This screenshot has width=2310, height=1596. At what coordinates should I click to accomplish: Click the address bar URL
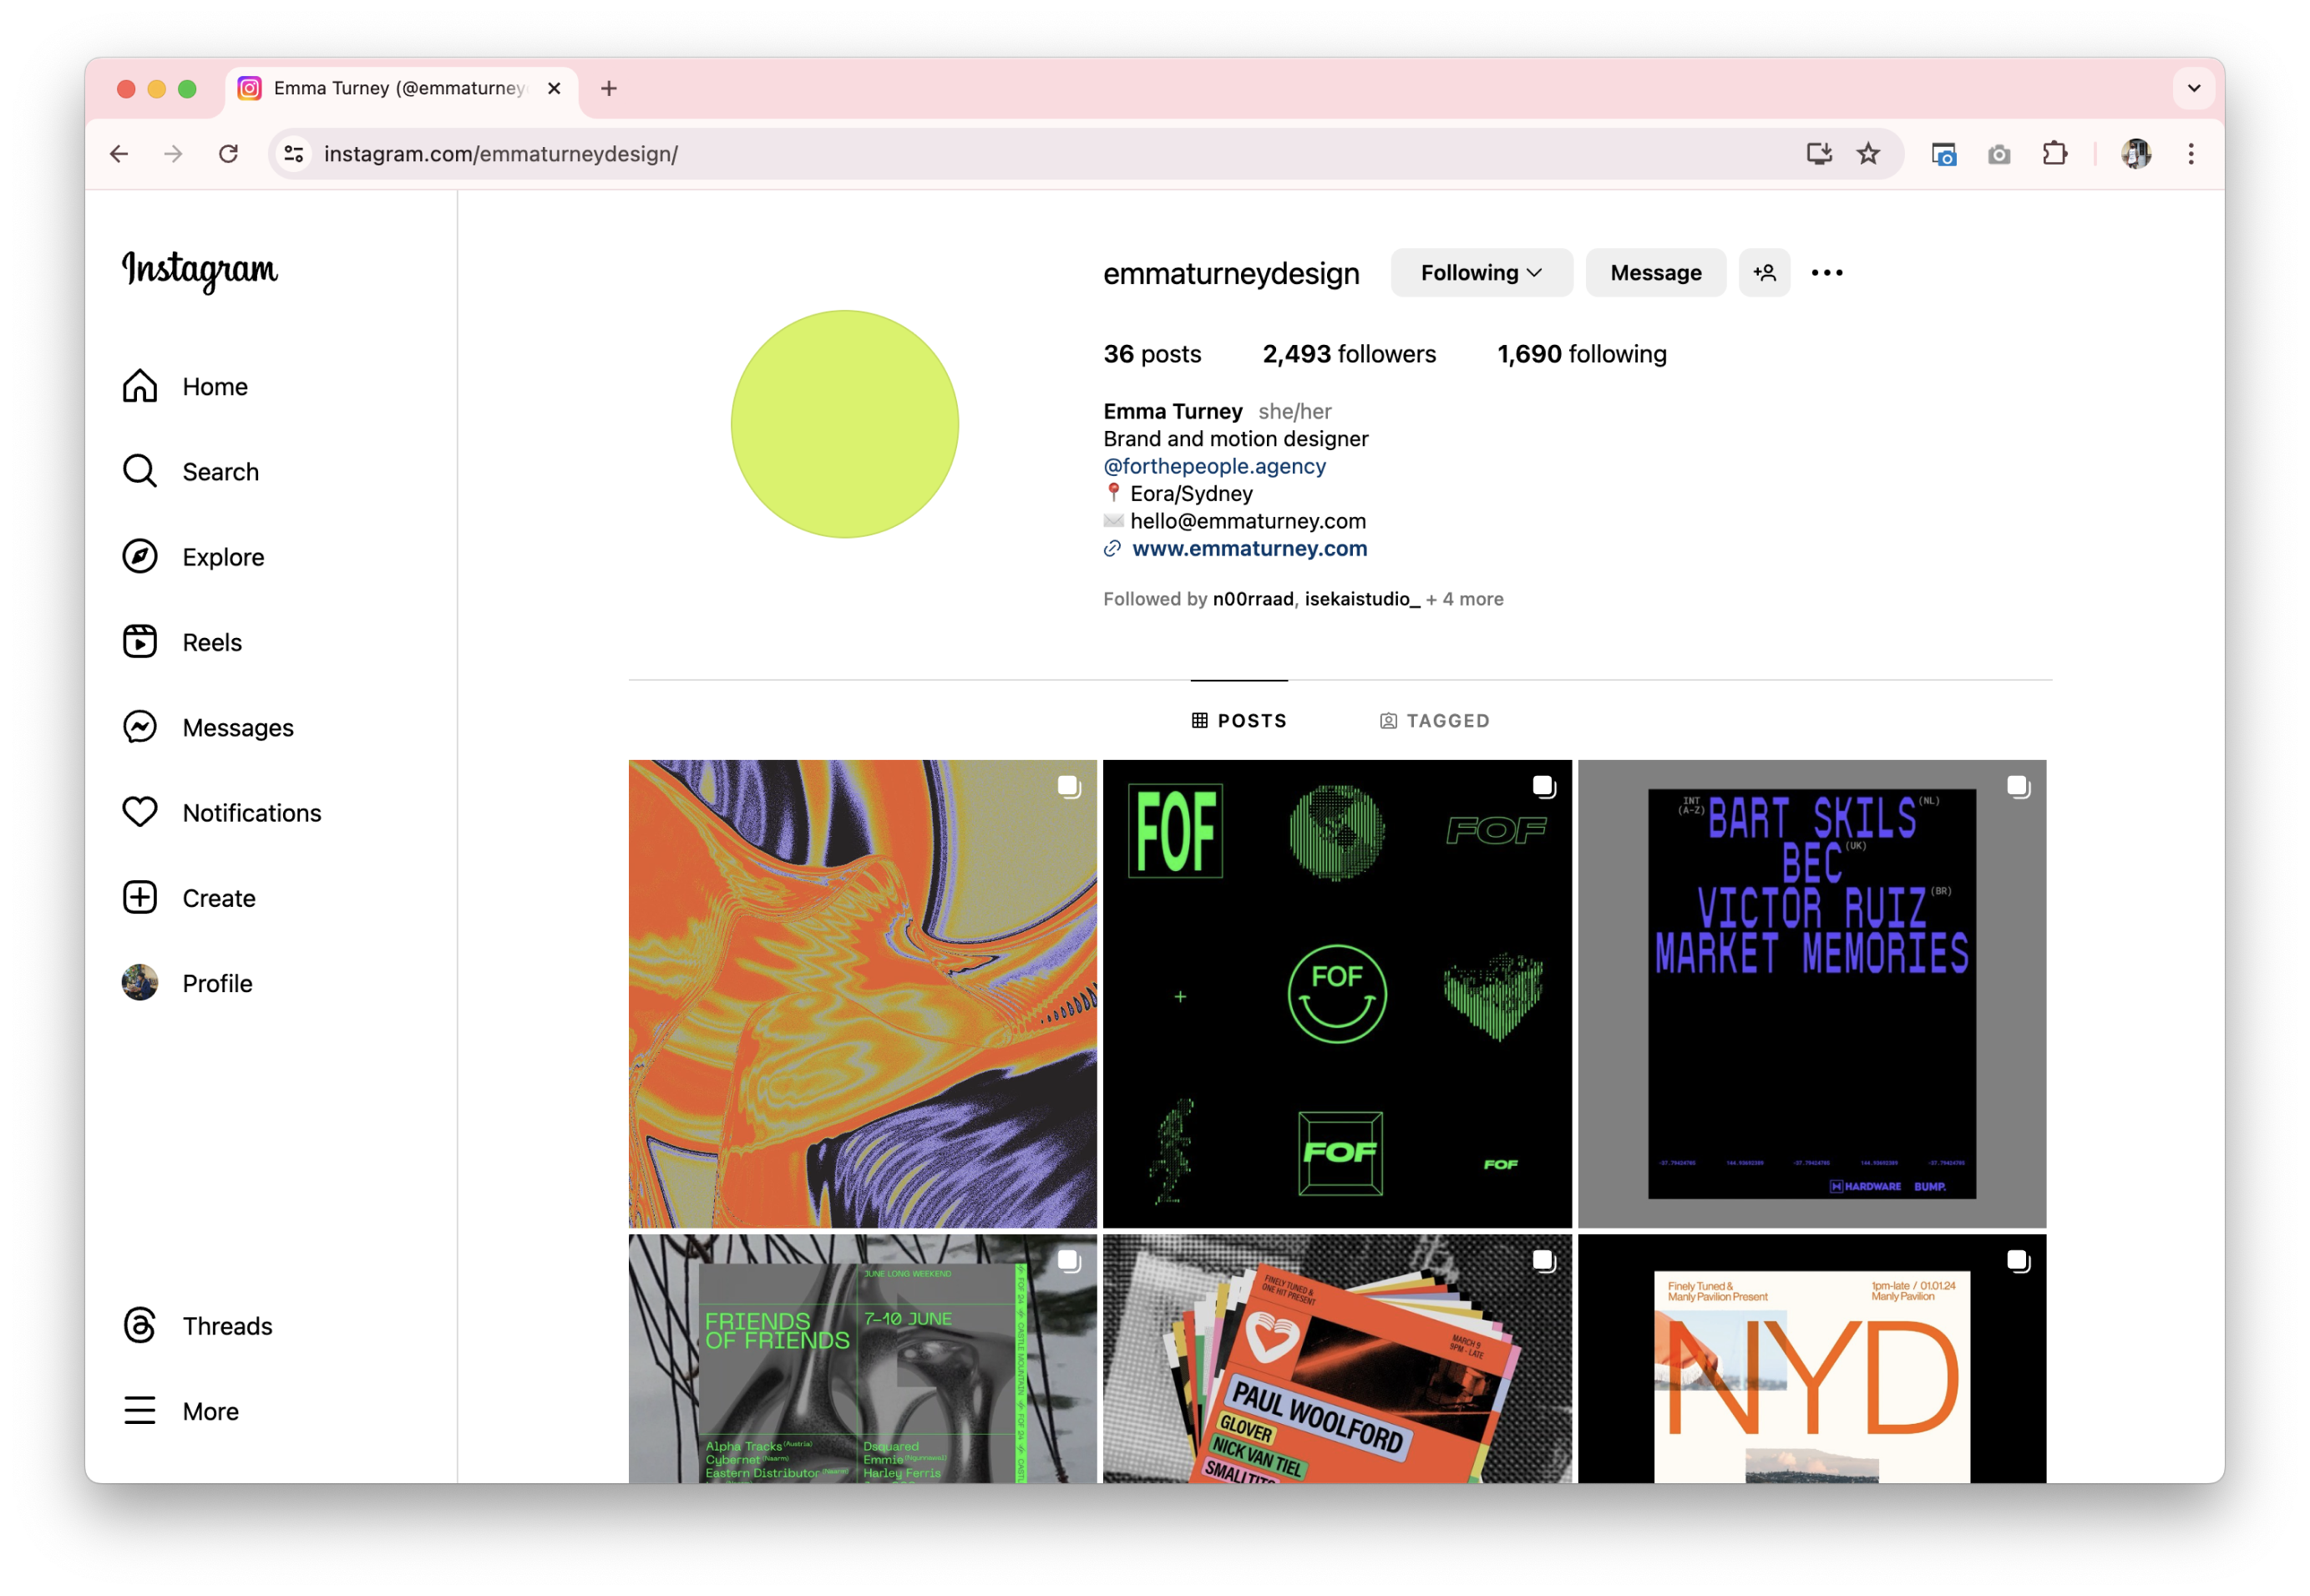point(501,154)
